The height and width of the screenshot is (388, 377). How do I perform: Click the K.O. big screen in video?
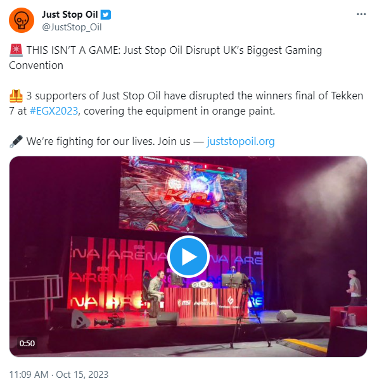click(183, 196)
